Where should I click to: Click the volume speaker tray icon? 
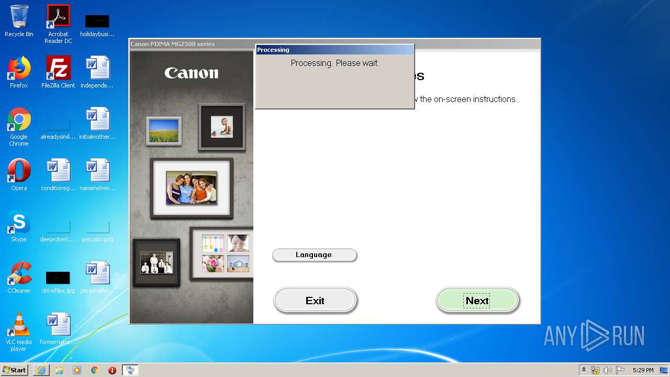point(608,370)
